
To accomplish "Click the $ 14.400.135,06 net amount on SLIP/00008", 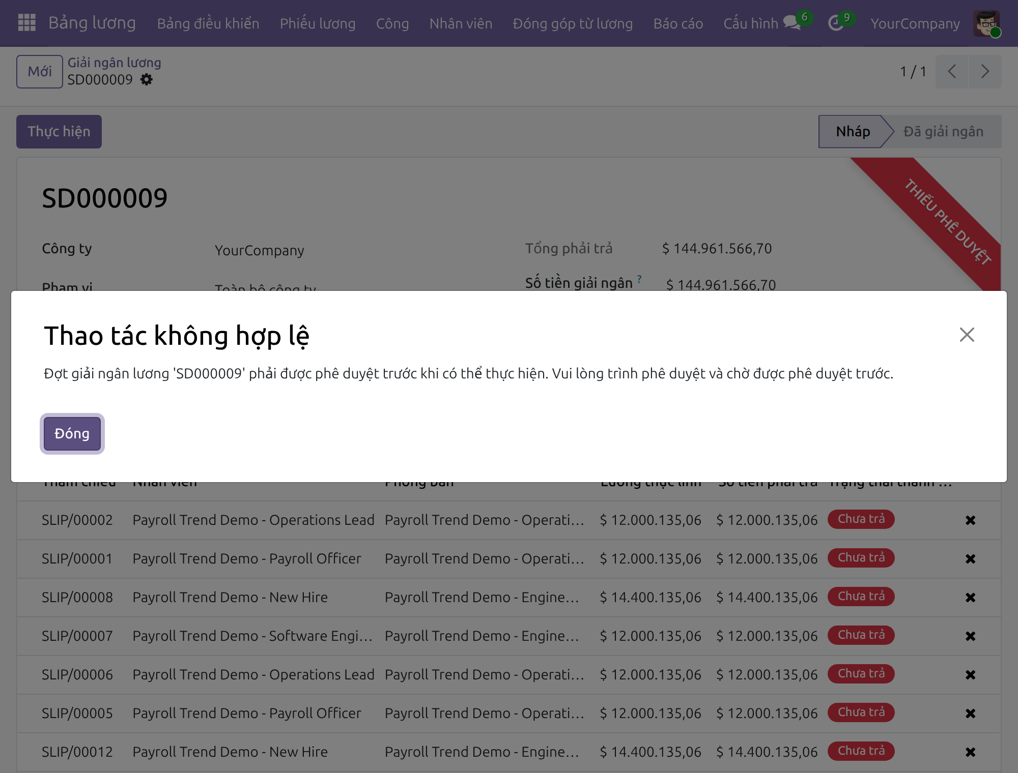I will coord(651,598).
